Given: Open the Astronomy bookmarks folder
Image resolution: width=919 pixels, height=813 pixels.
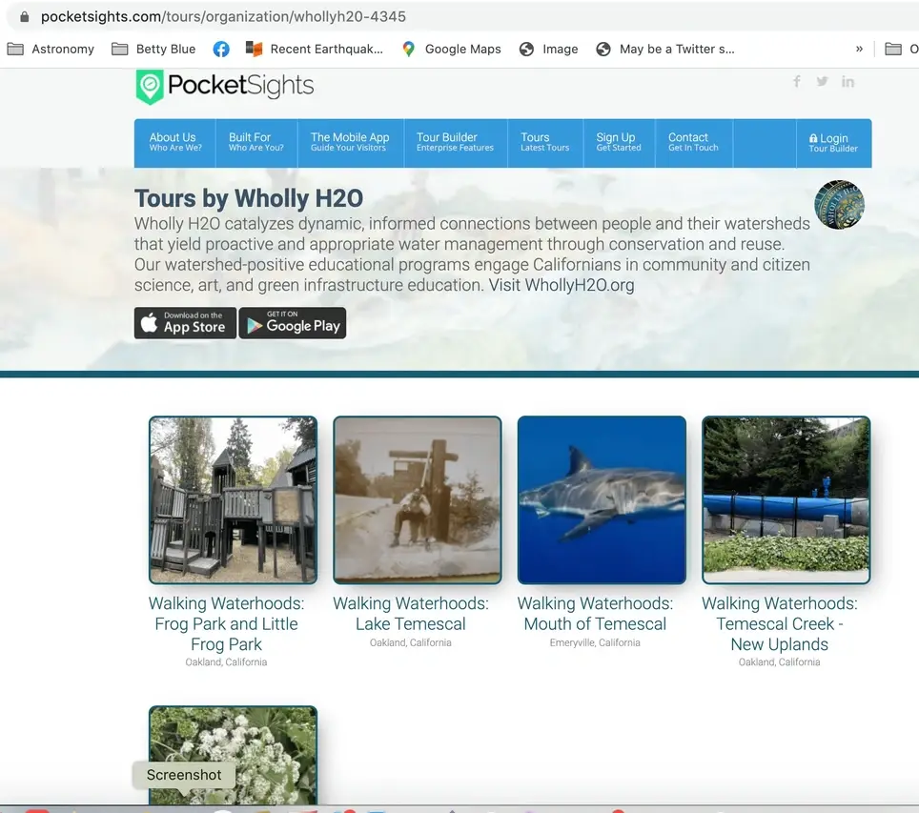Looking at the screenshot, I should point(51,49).
